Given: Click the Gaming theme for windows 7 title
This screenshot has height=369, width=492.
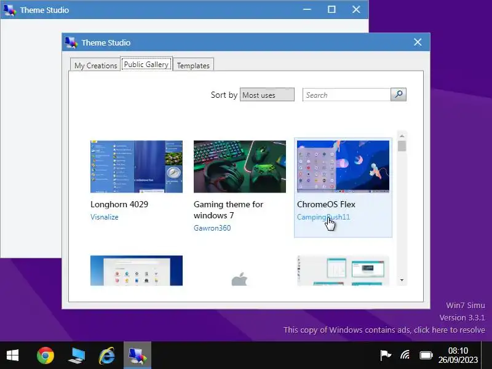Looking at the screenshot, I should (x=228, y=210).
